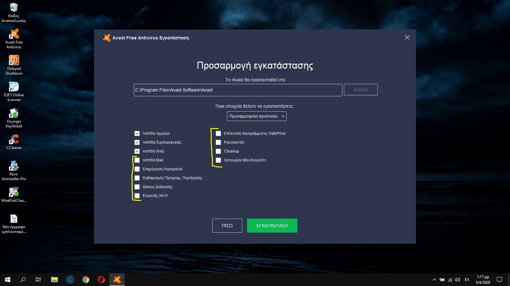Open File Explorer from the taskbar
The image size is (510, 286).
[x=55, y=280]
